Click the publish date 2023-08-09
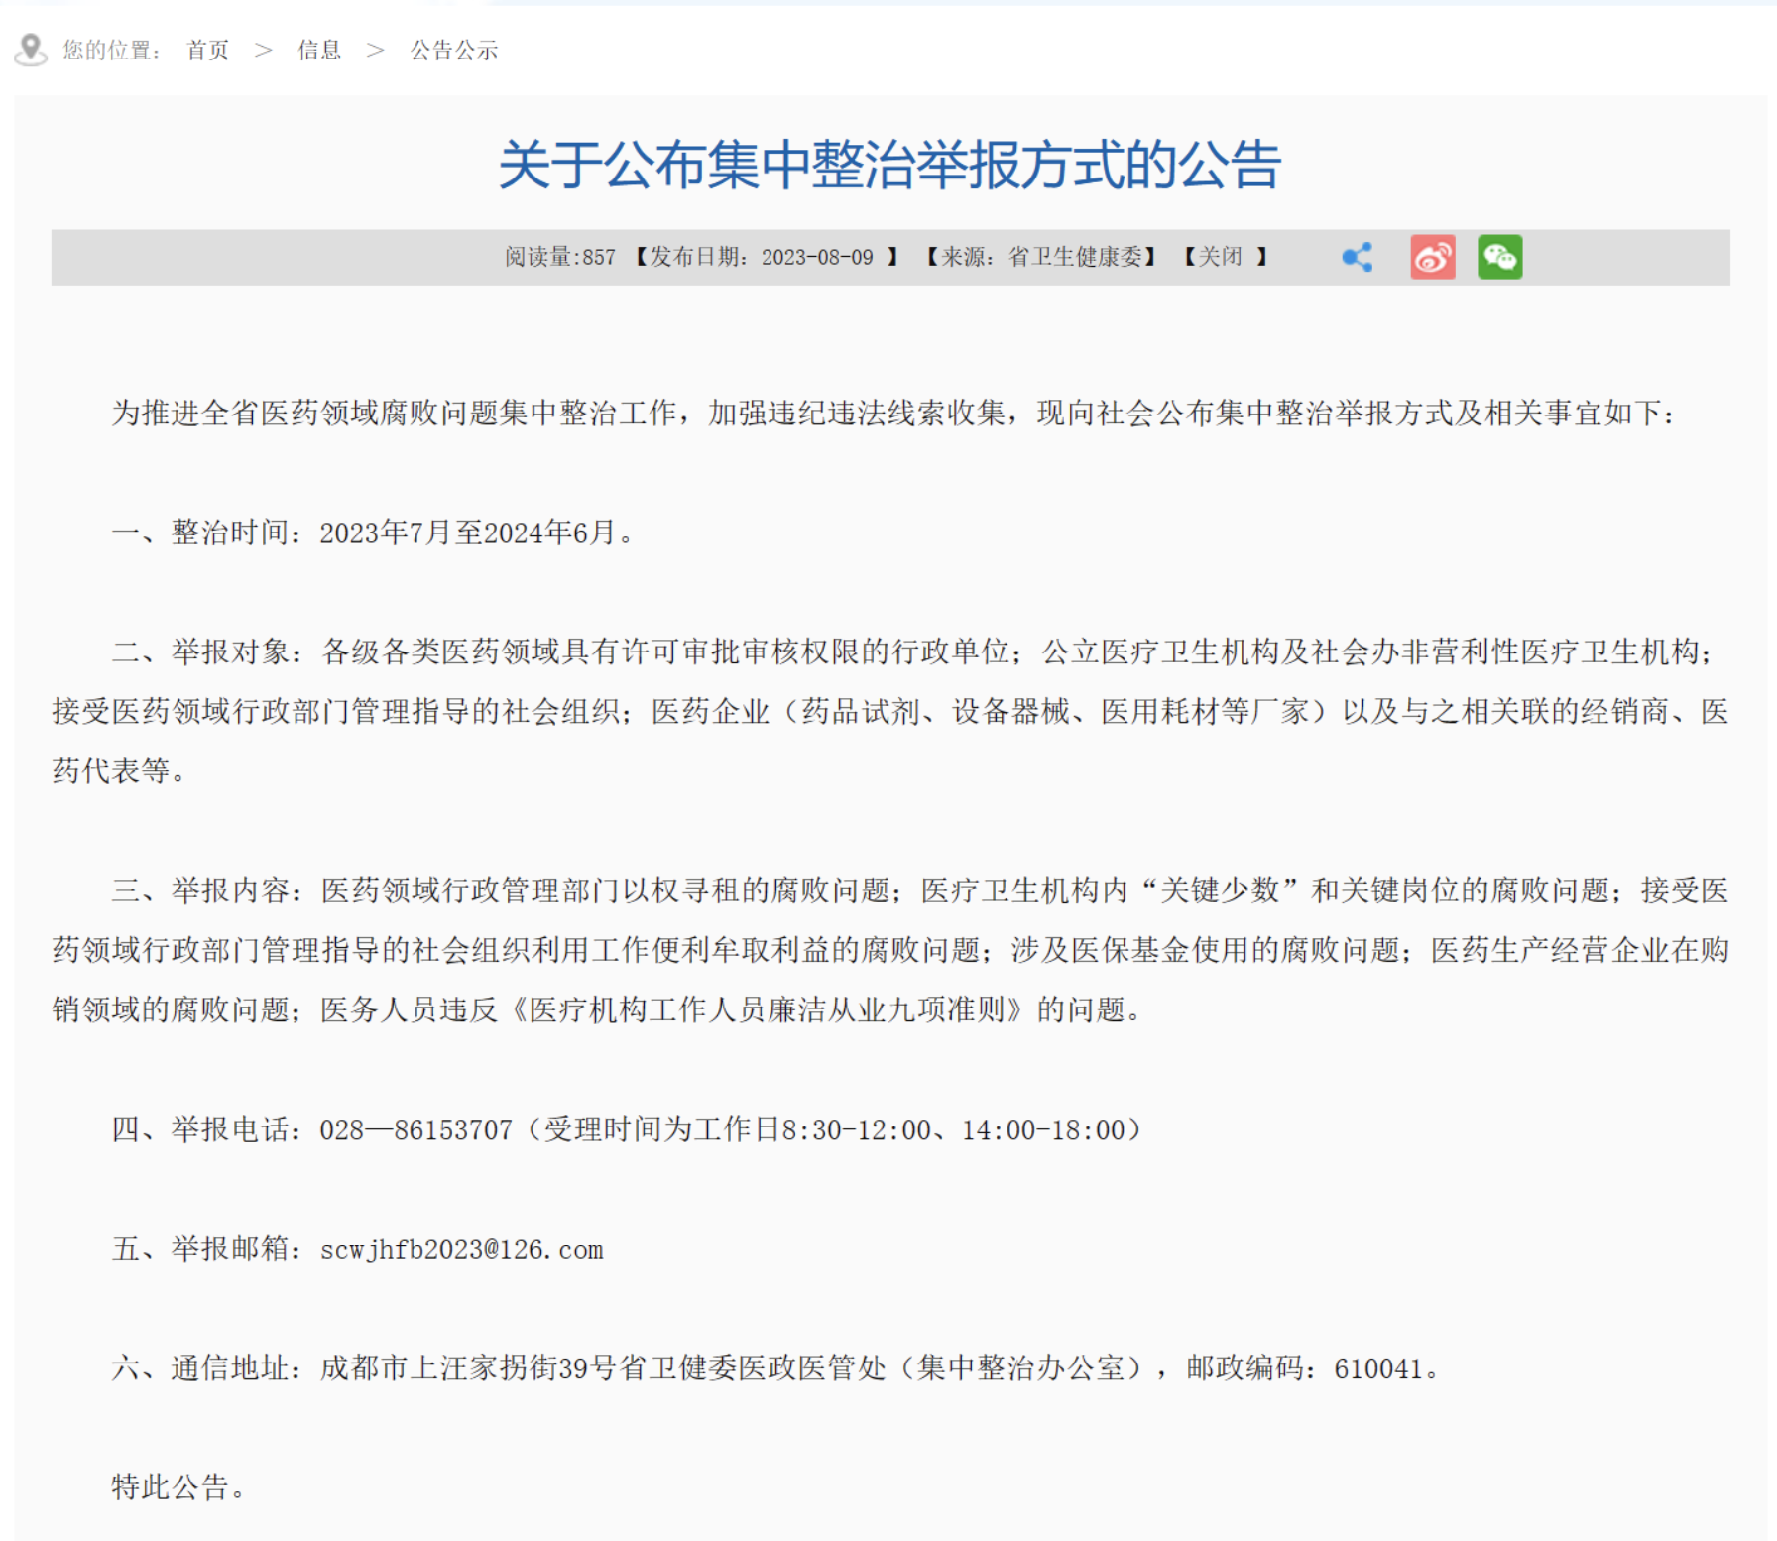The width and height of the screenshot is (1777, 1541). coord(817,258)
